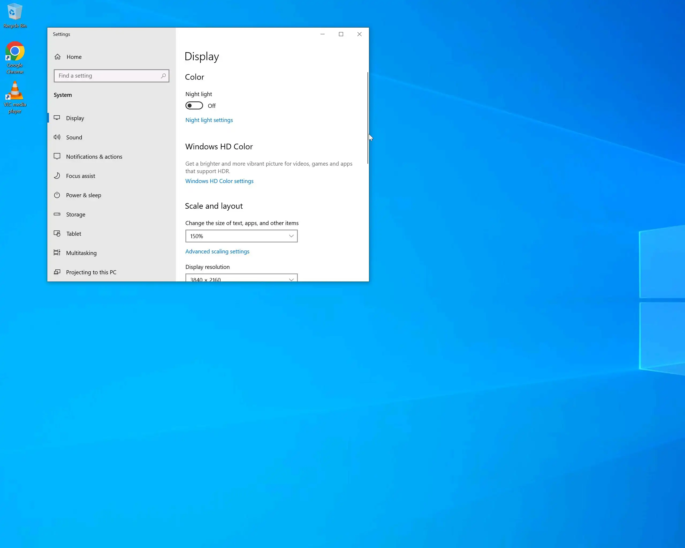685x548 pixels.
Task: Click the Storage drive icon
Action: [57, 214]
